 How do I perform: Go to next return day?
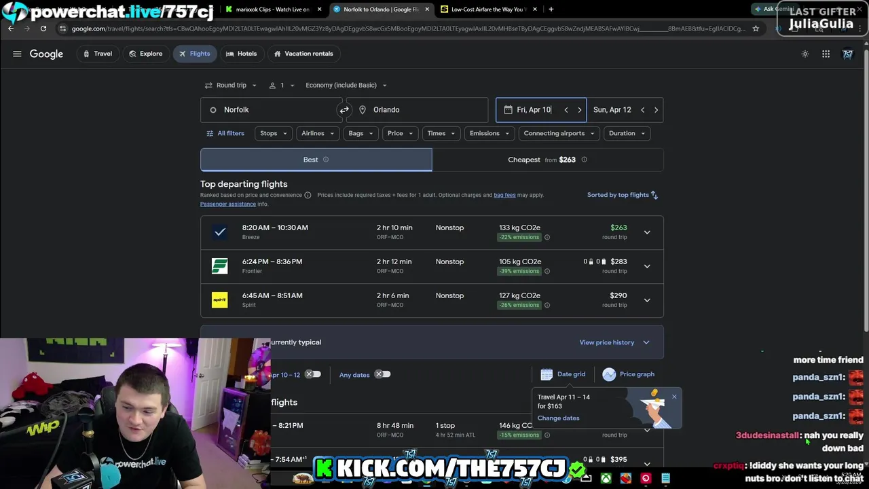click(656, 109)
